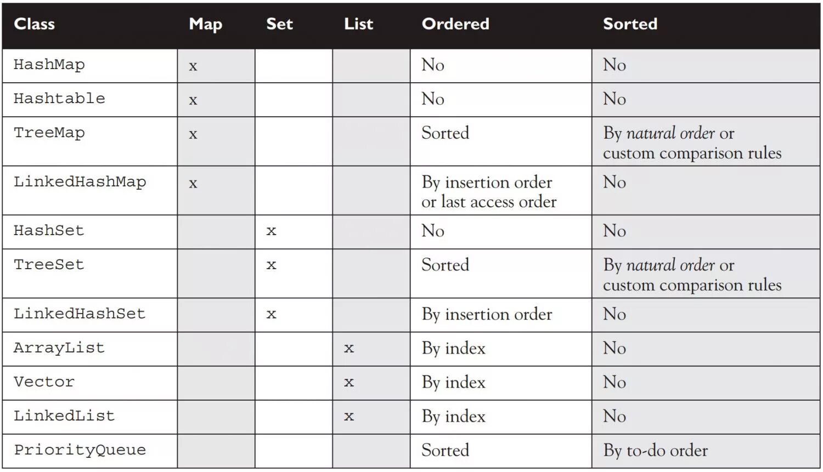The height and width of the screenshot is (472, 823).
Task: Click the x mark in the HashSet row
Action: [271, 232]
